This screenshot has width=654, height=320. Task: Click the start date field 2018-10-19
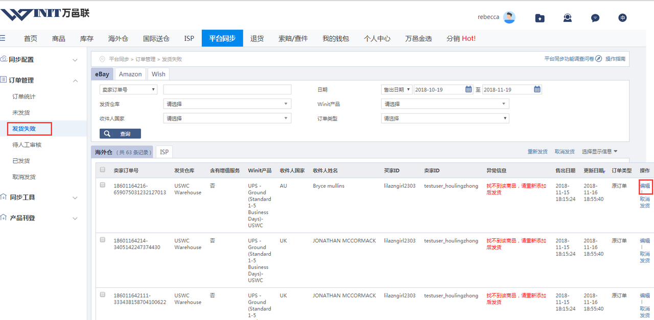click(443, 89)
